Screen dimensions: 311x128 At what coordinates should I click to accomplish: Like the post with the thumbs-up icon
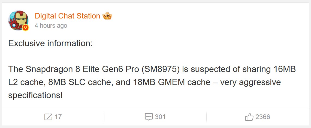click(249, 117)
